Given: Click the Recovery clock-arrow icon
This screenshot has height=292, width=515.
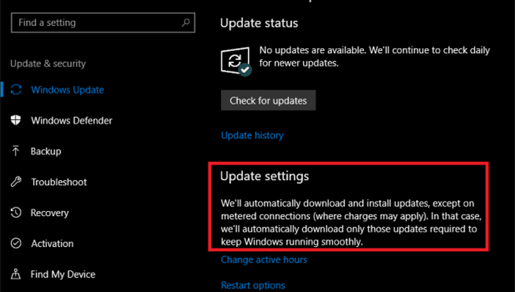Looking at the screenshot, I should (16, 213).
